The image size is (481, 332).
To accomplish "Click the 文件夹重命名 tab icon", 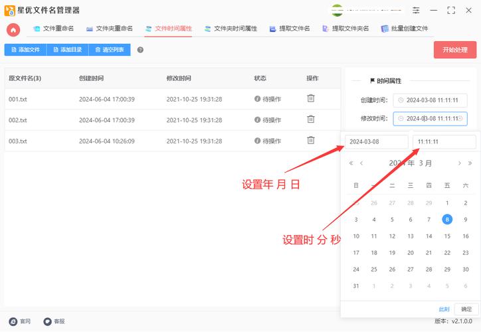I will point(90,29).
